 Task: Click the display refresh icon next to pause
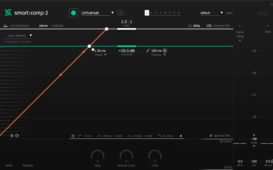(17, 135)
